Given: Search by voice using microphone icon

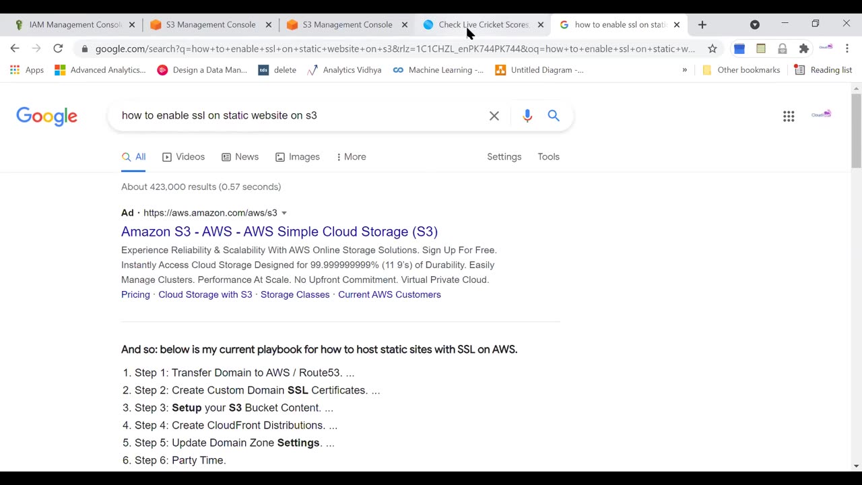Looking at the screenshot, I should (527, 116).
